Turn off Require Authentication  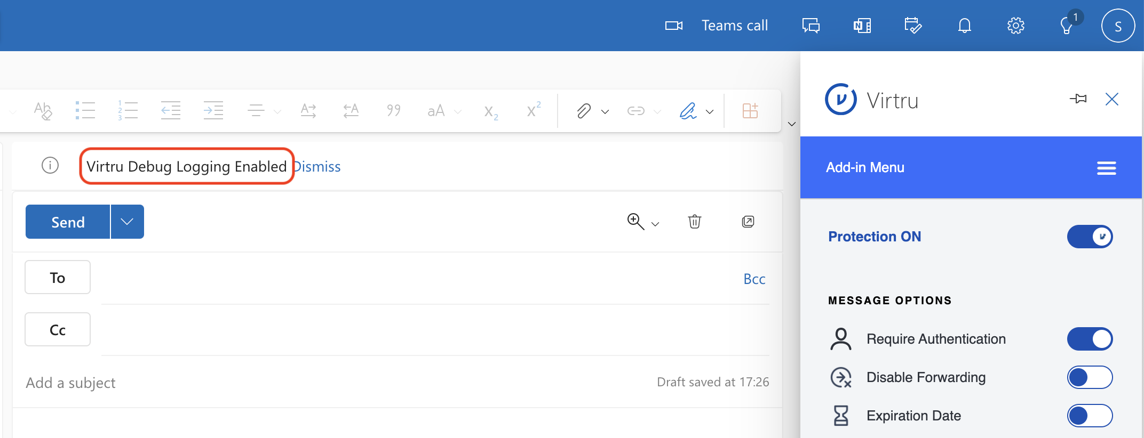coord(1090,339)
